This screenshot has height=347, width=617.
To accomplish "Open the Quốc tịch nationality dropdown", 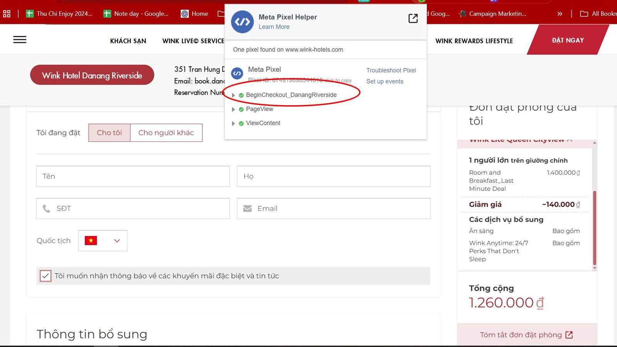I will (103, 241).
